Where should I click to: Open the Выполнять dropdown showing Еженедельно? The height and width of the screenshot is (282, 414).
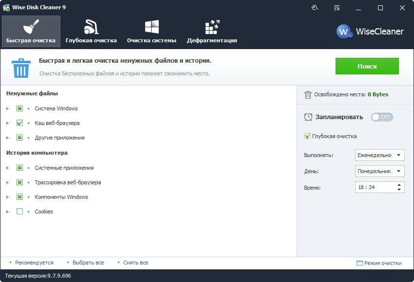[380, 155]
